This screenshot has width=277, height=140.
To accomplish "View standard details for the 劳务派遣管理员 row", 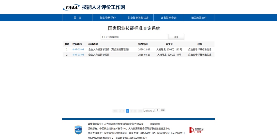I will pos(200,49).
